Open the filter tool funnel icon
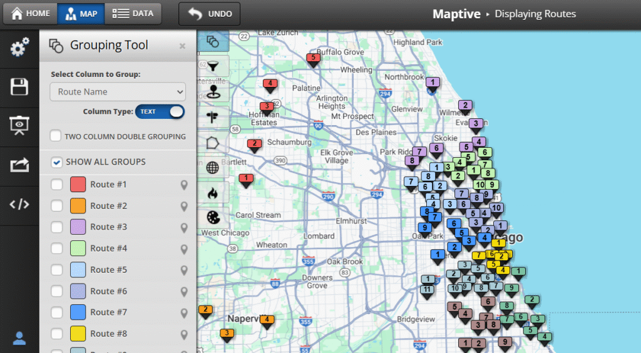 click(213, 66)
